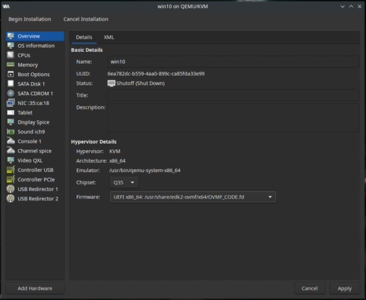
Task: Click the Shutoff status monitor icon
Action: [112, 83]
